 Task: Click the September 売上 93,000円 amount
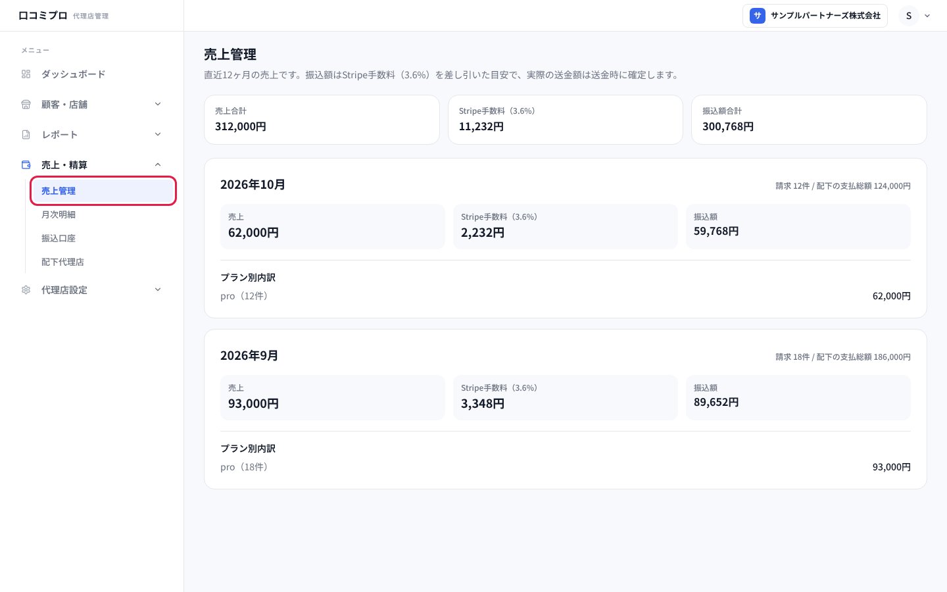pyautogui.click(x=253, y=404)
